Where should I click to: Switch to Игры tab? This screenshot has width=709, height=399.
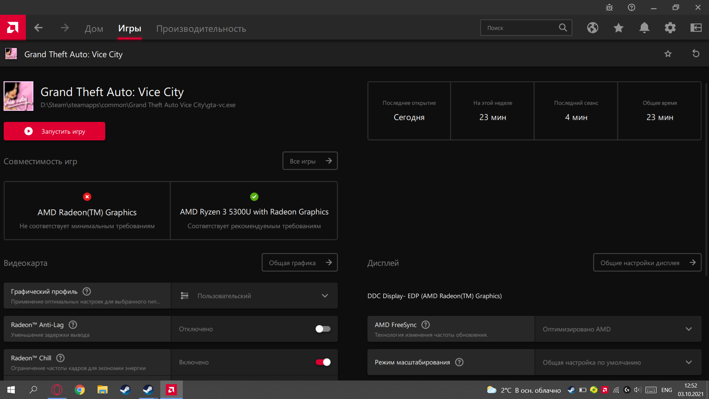pyautogui.click(x=130, y=28)
